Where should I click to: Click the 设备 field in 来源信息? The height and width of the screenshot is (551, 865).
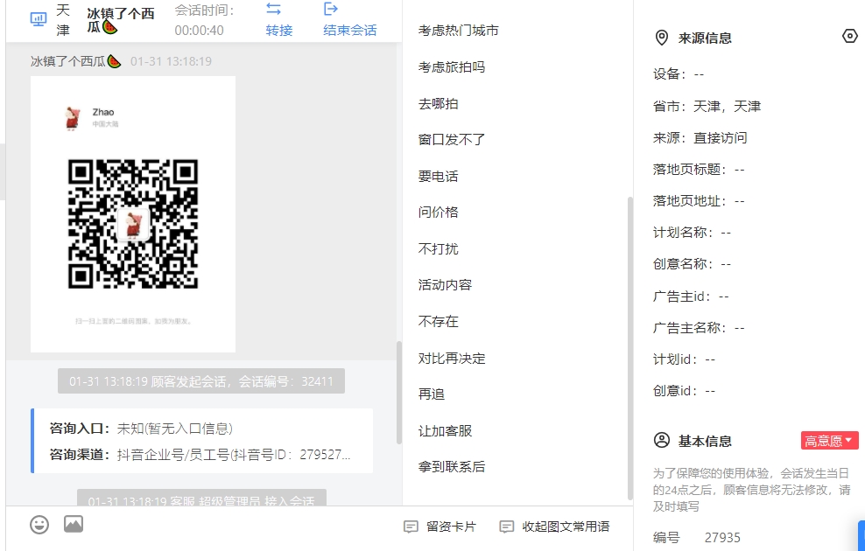click(x=679, y=74)
